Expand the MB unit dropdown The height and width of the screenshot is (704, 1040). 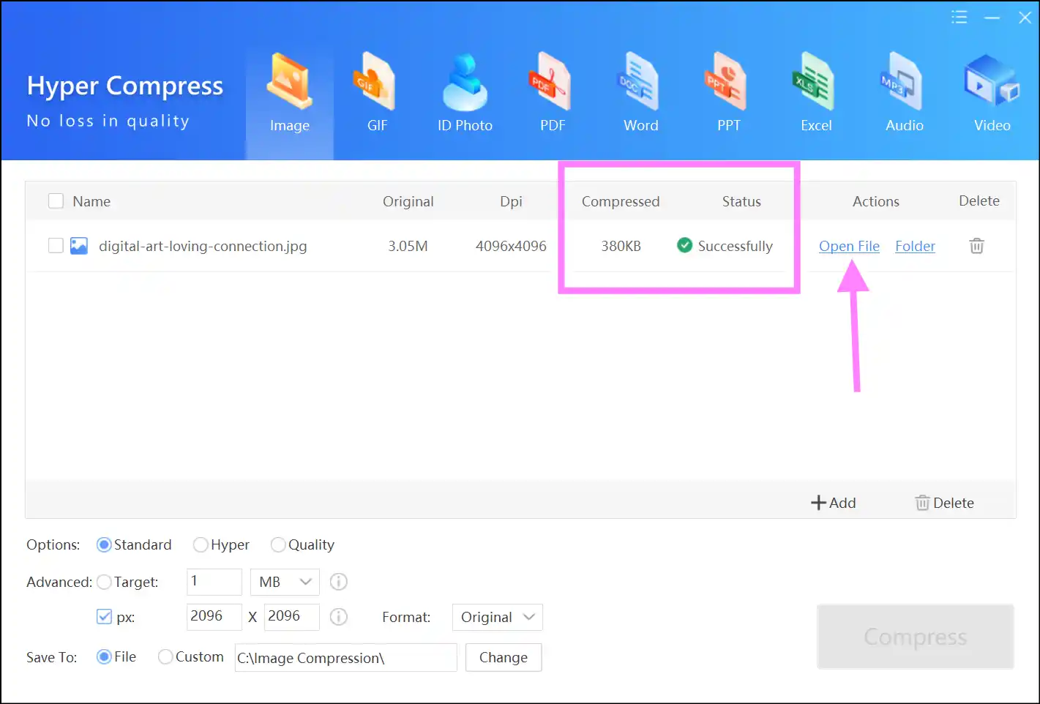[x=285, y=582]
